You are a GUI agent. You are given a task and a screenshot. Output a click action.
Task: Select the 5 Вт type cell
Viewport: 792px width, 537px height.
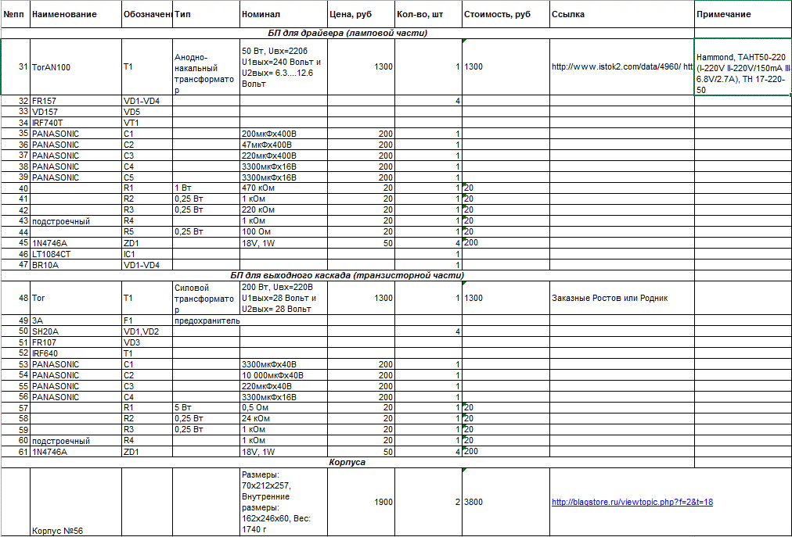click(x=206, y=407)
